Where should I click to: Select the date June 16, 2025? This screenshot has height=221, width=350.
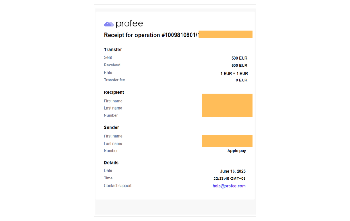tap(233, 171)
